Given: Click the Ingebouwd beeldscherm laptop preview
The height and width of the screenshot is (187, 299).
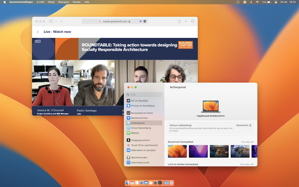Looking at the screenshot, I should pyautogui.click(x=211, y=107).
